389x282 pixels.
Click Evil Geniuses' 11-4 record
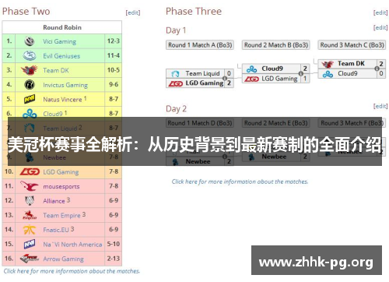114,55
